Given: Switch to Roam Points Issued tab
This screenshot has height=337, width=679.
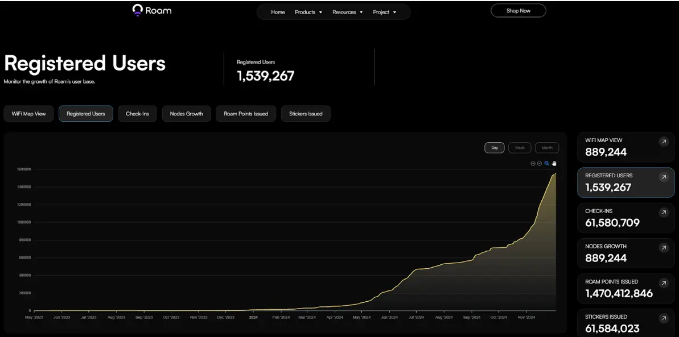Looking at the screenshot, I should pos(246,114).
